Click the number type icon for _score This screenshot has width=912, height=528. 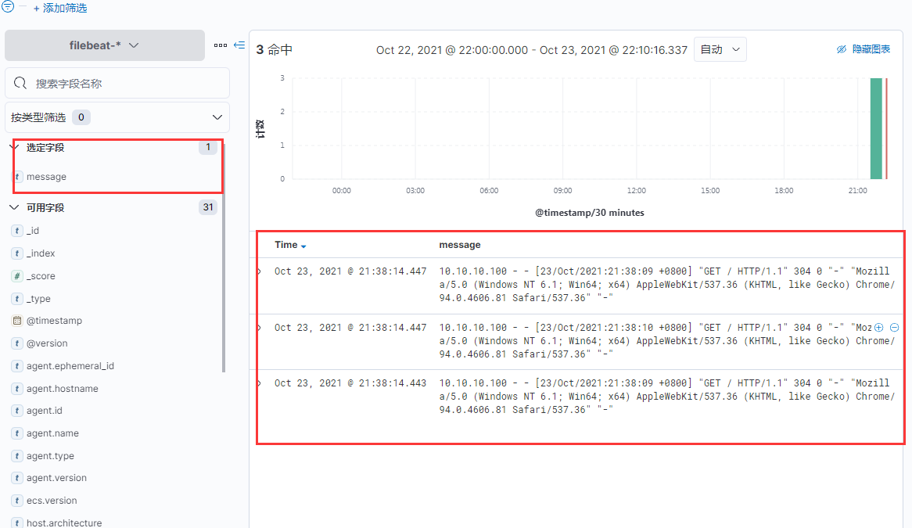(x=17, y=276)
